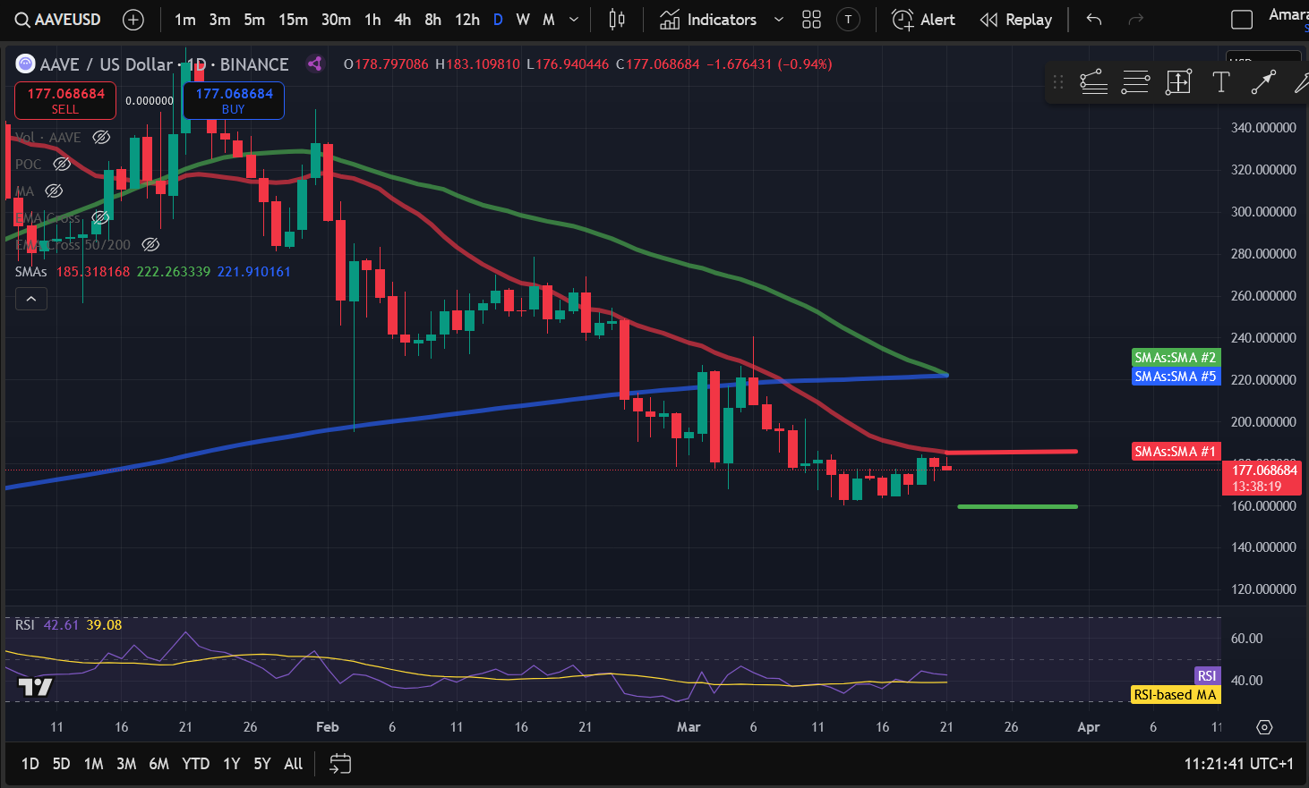Set date range to 5Y

click(x=261, y=764)
